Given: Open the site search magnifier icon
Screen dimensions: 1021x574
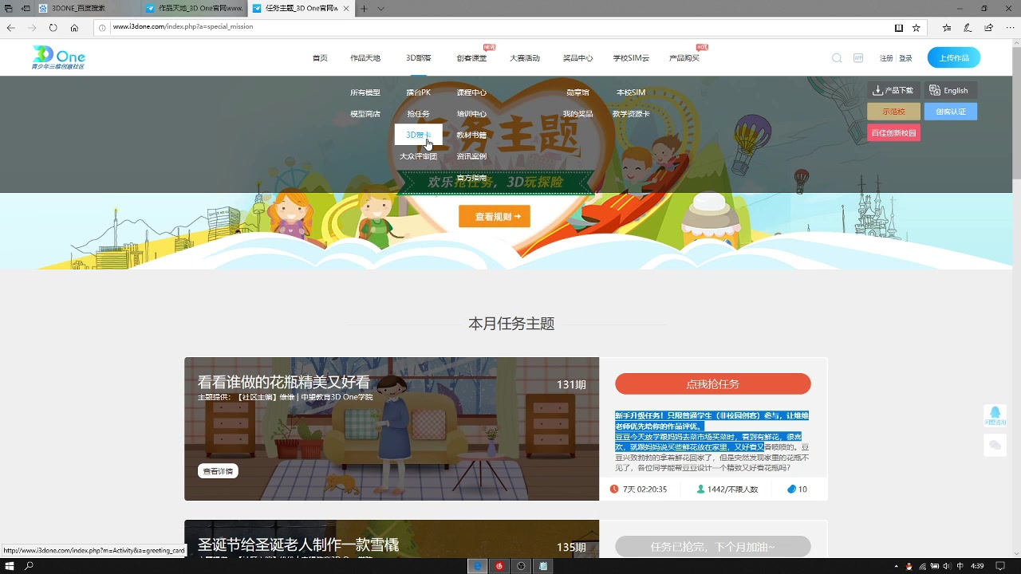Looking at the screenshot, I should [x=837, y=58].
